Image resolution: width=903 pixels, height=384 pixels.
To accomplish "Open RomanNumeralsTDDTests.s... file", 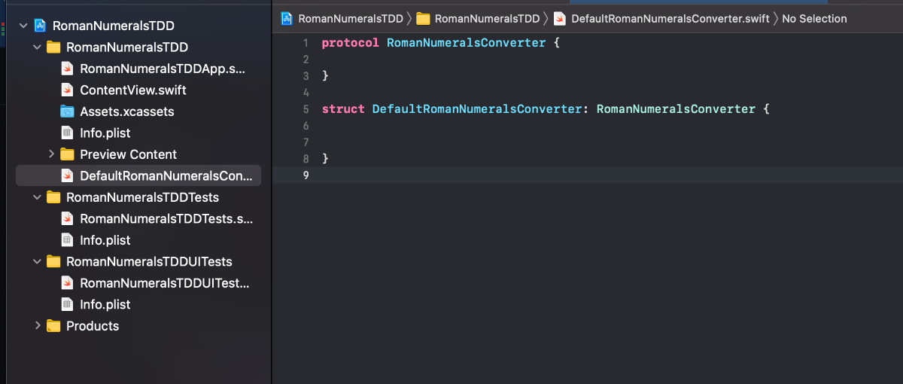I will point(166,219).
